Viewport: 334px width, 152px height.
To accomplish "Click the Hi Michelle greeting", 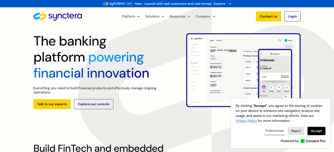I will coord(267,60).
